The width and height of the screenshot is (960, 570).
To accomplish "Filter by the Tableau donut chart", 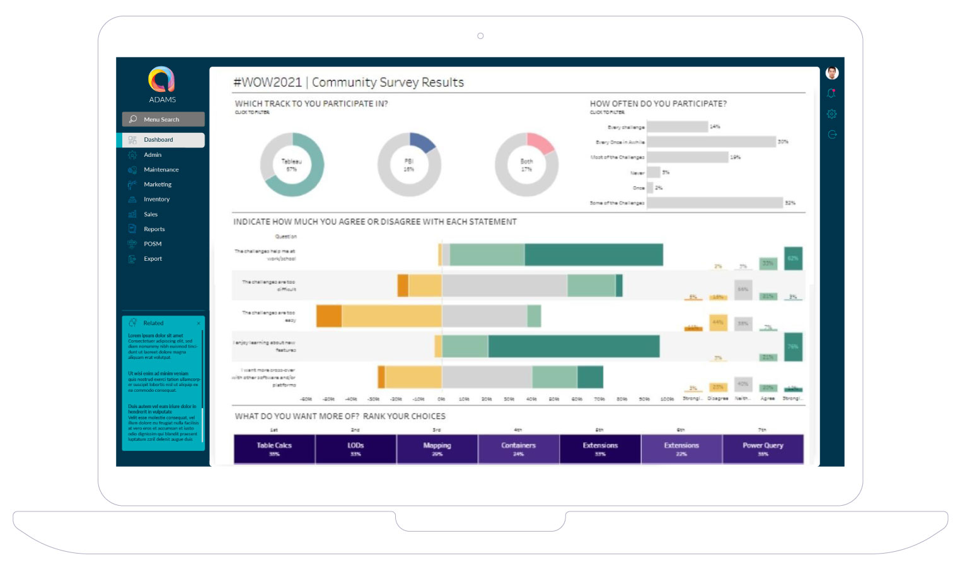I will pyautogui.click(x=292, y=164).
